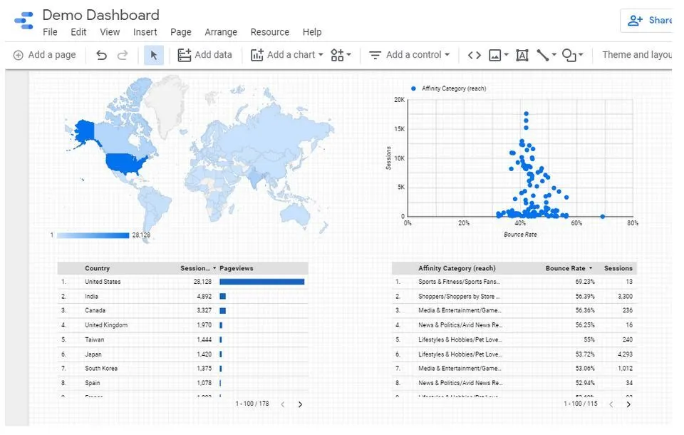Open the View menu
This screenshot has height=435, width=684.
pos(110,32)
